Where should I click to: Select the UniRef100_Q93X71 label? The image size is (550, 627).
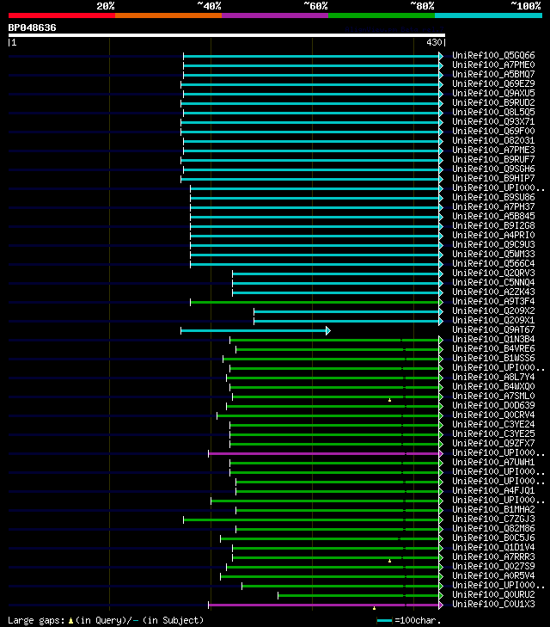click(x=493, y=121)
